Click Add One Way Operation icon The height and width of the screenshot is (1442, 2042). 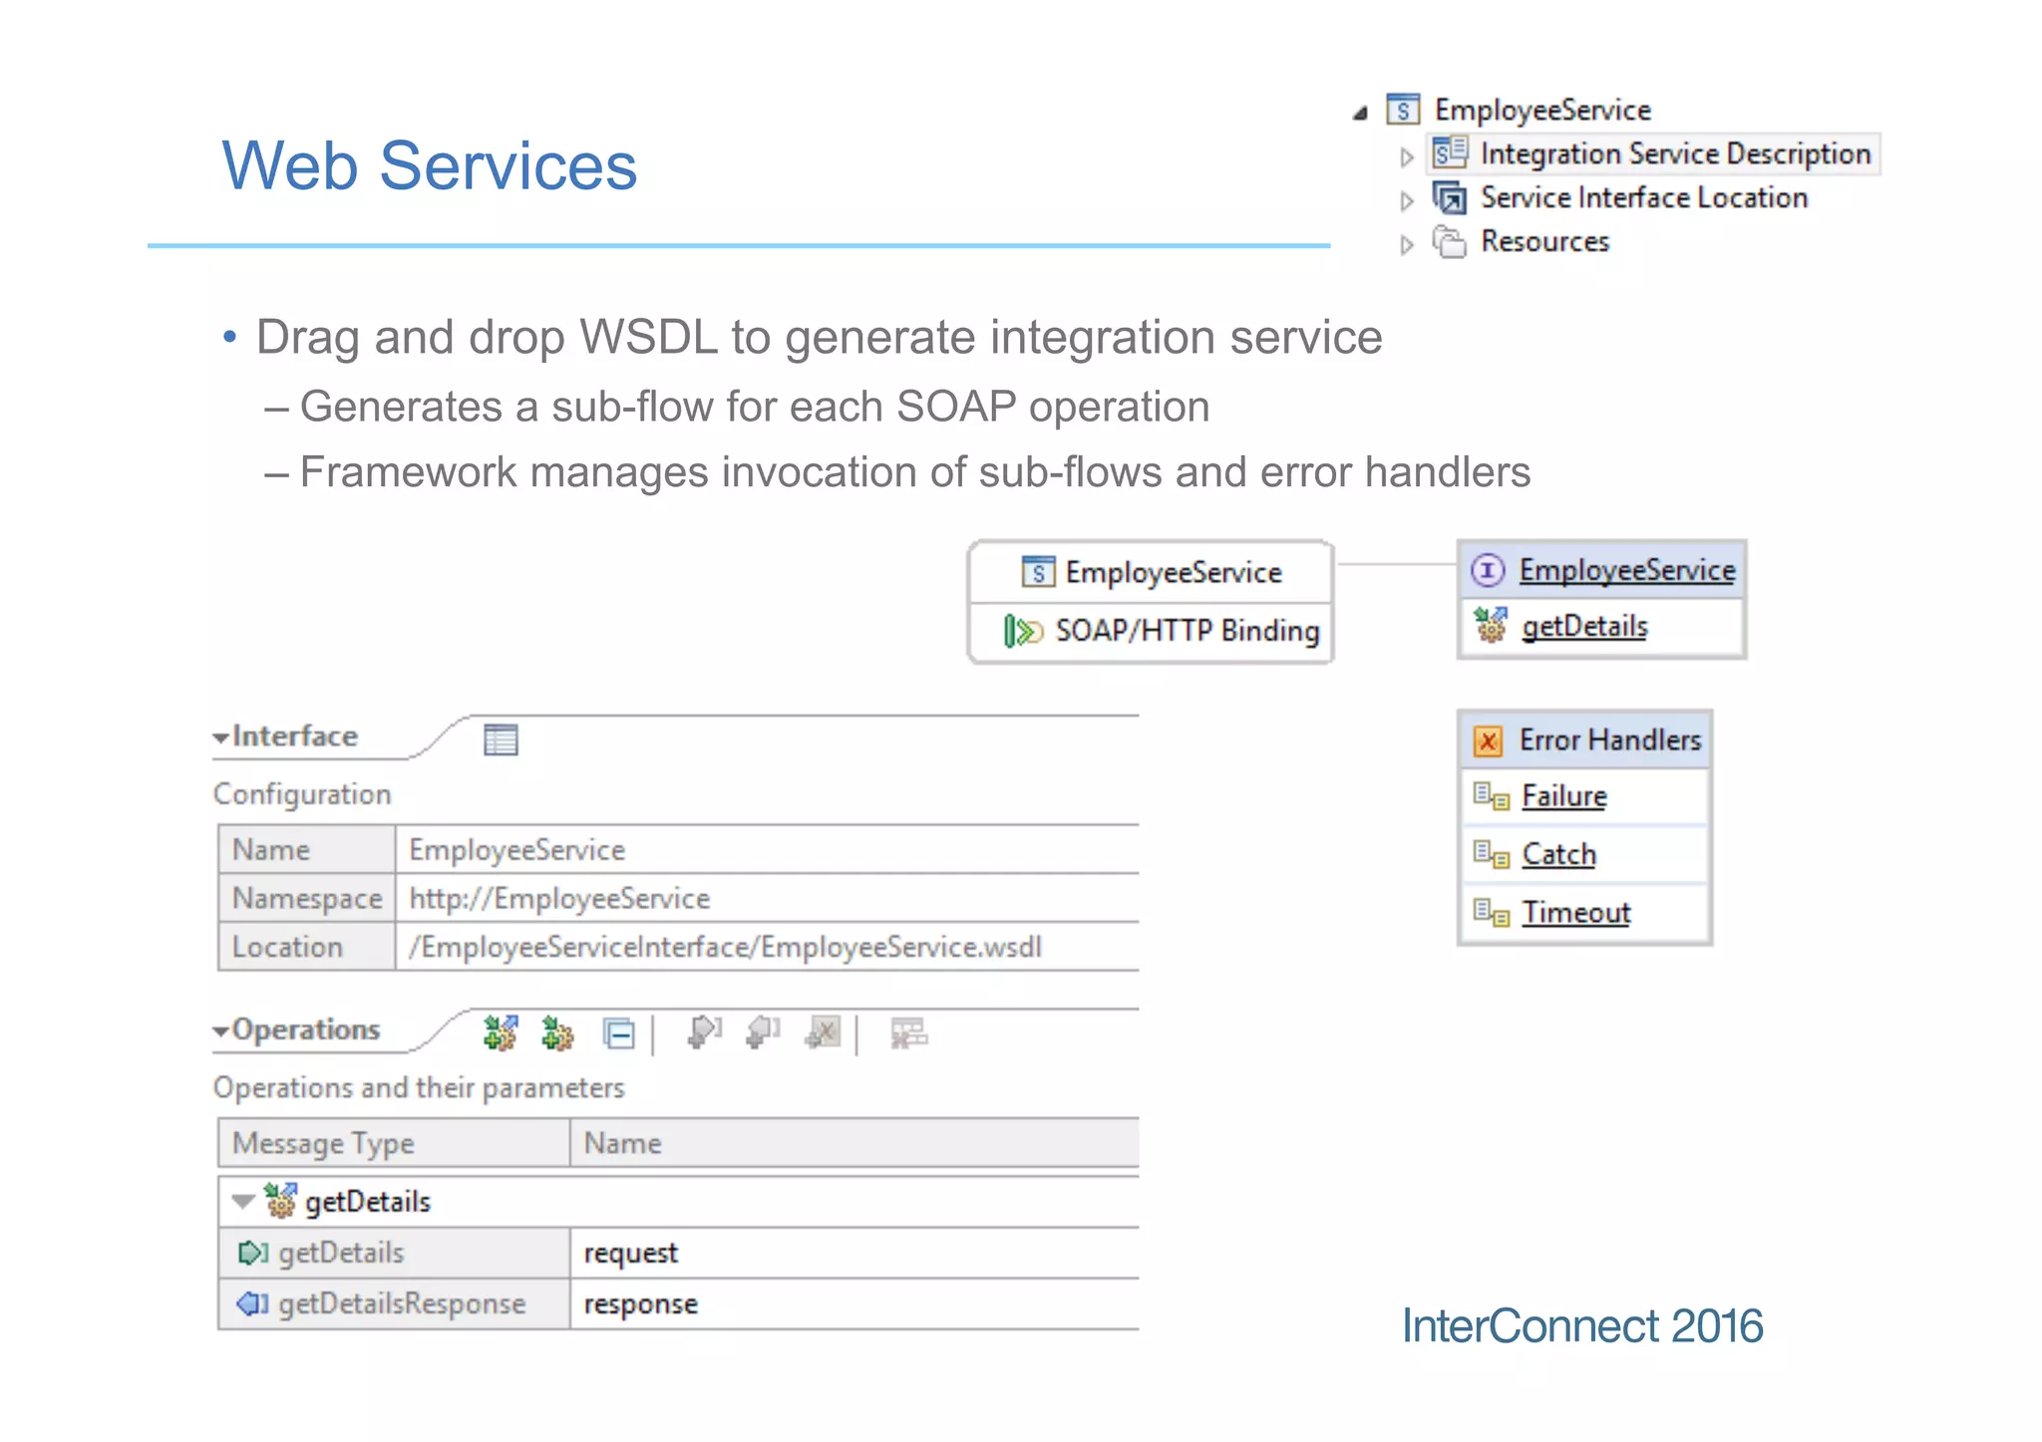click(x=557, y=1033)
